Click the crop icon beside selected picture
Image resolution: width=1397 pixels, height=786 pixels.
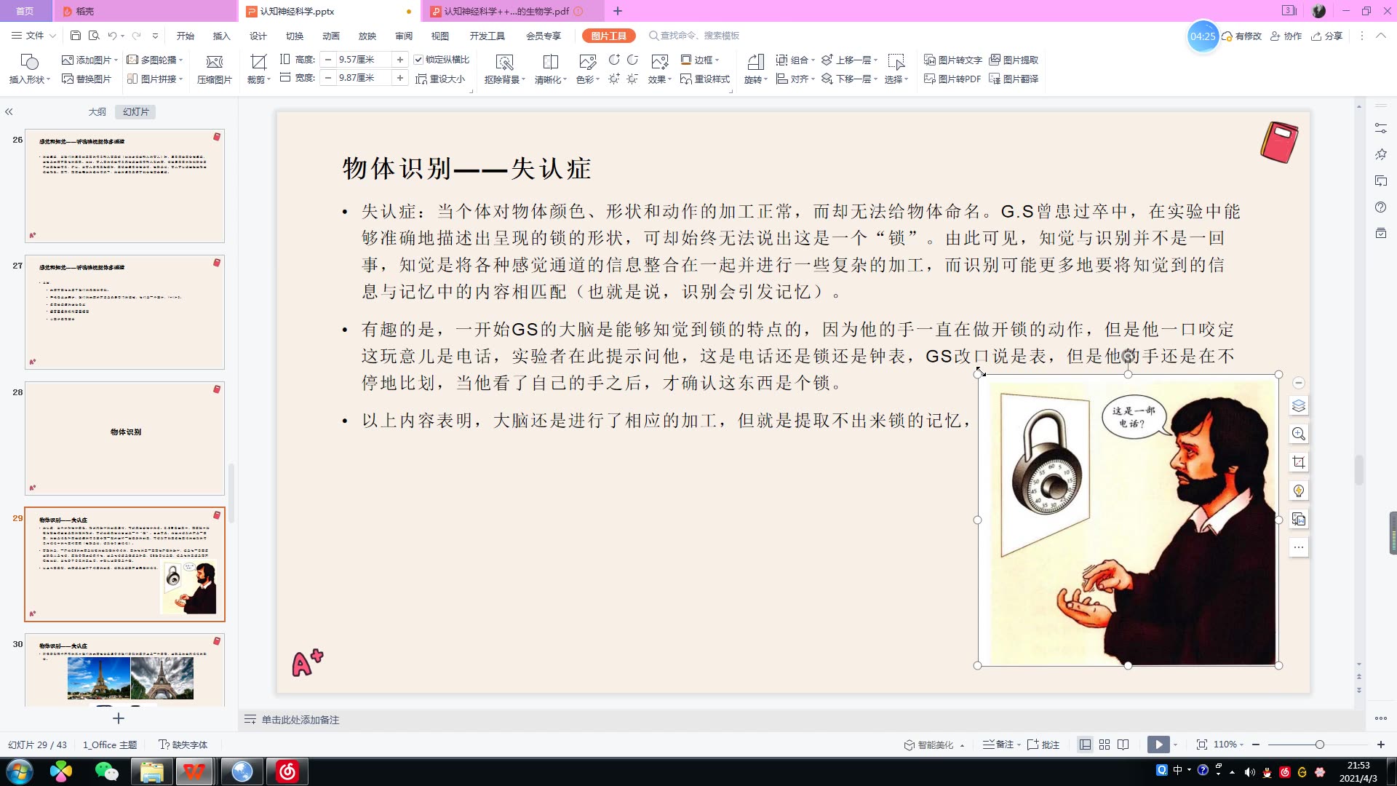[x=1299, y=462]
